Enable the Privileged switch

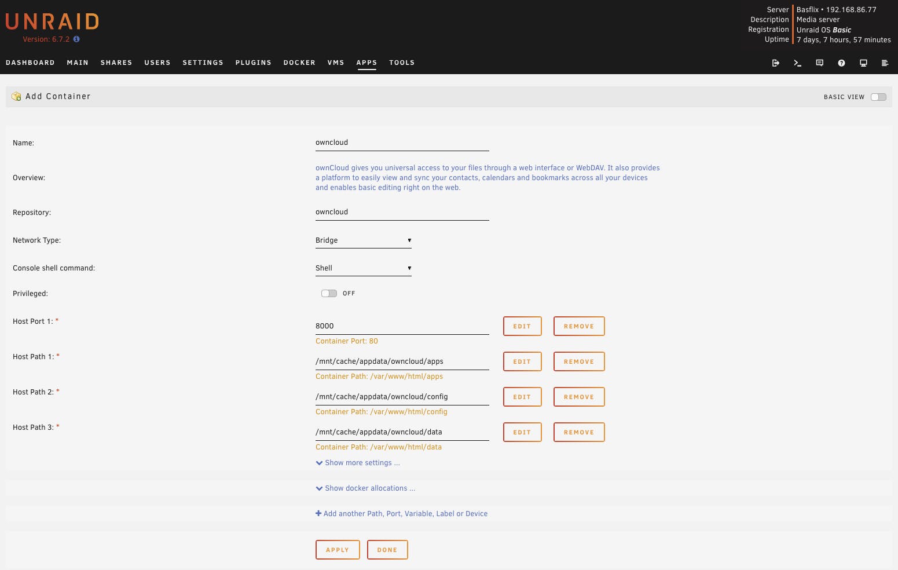(x=329, y=294)
